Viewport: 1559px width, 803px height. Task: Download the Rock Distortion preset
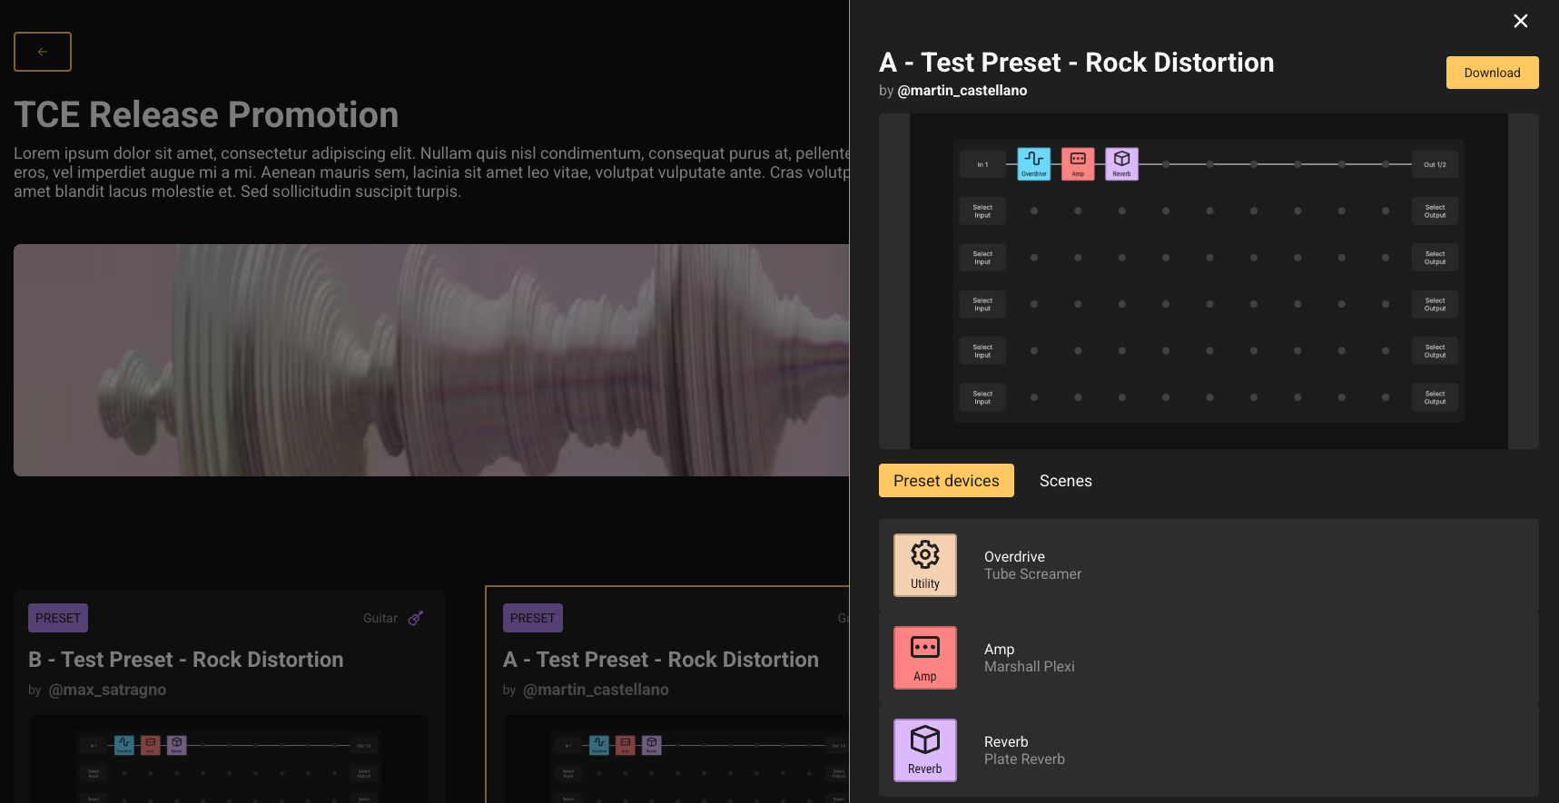tap(1491, 73)
